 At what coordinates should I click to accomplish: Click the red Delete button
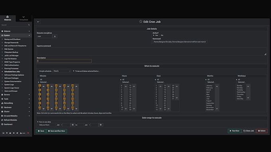click(x=262, y=131)
